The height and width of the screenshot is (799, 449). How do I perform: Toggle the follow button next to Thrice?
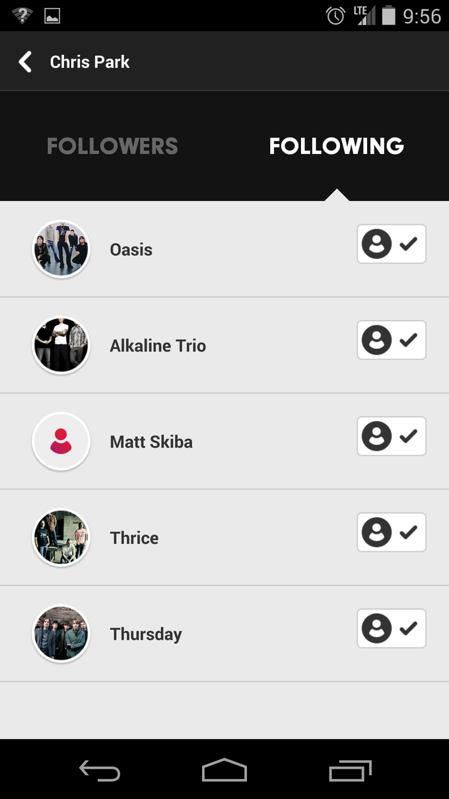click(391, 532)
